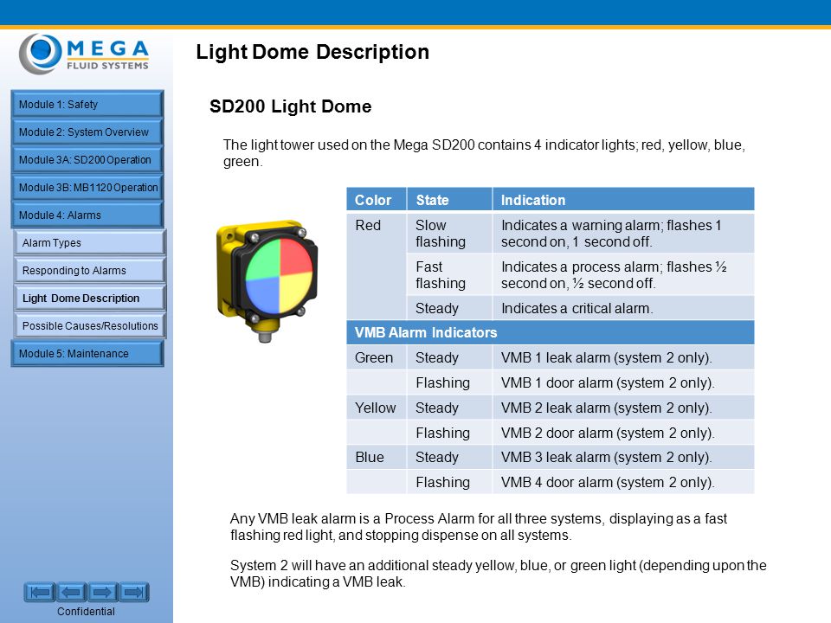Click the VMB Alarm Indicators header row

[551, 332]
